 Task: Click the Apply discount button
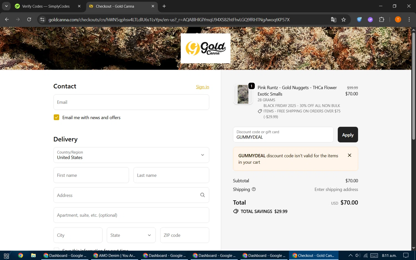pyautogui.click(x=348, y=135)
